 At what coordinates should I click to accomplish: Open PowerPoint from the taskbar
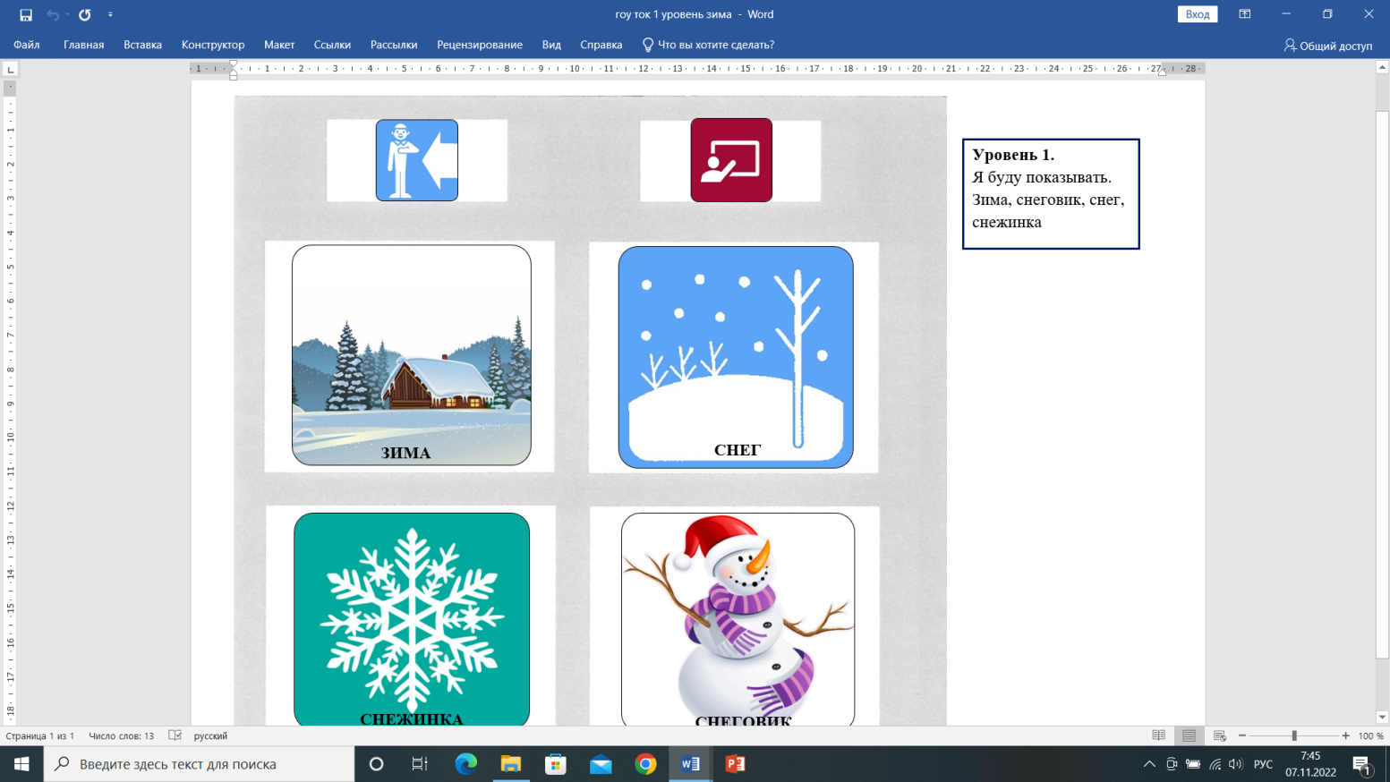click(x=735, y=764)
